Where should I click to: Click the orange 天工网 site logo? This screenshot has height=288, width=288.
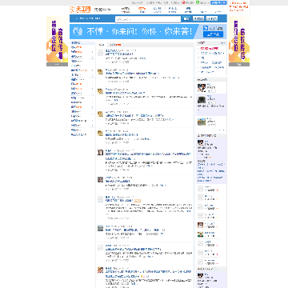pos(80,10)
